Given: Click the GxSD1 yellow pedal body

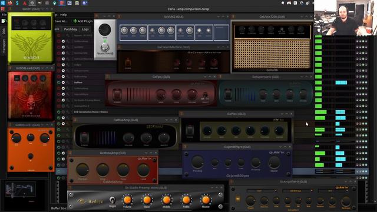Looking at the screenshot, I should pyautogui.click(x=31, y=38).
